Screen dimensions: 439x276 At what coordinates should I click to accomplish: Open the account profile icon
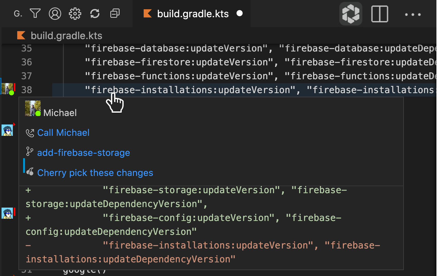coord(55,13)
